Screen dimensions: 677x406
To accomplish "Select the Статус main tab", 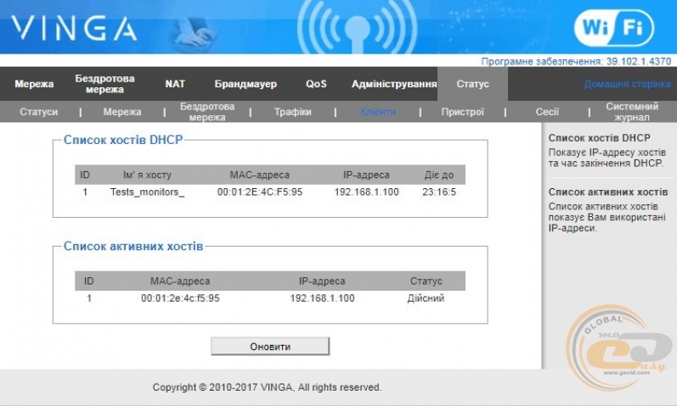I will [x=473, y=84].
